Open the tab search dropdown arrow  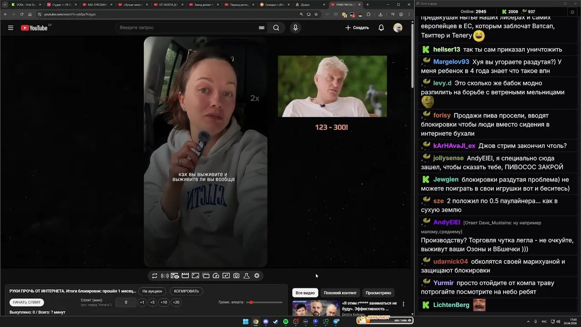point(4,5)
